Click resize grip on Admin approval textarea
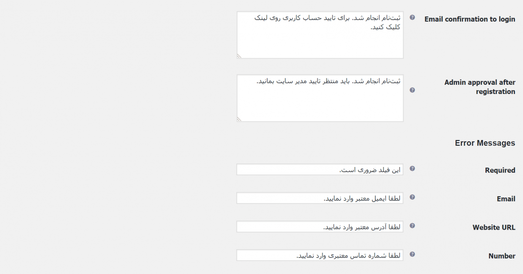This screenshot has height=274, width=523. coord(239,119)
